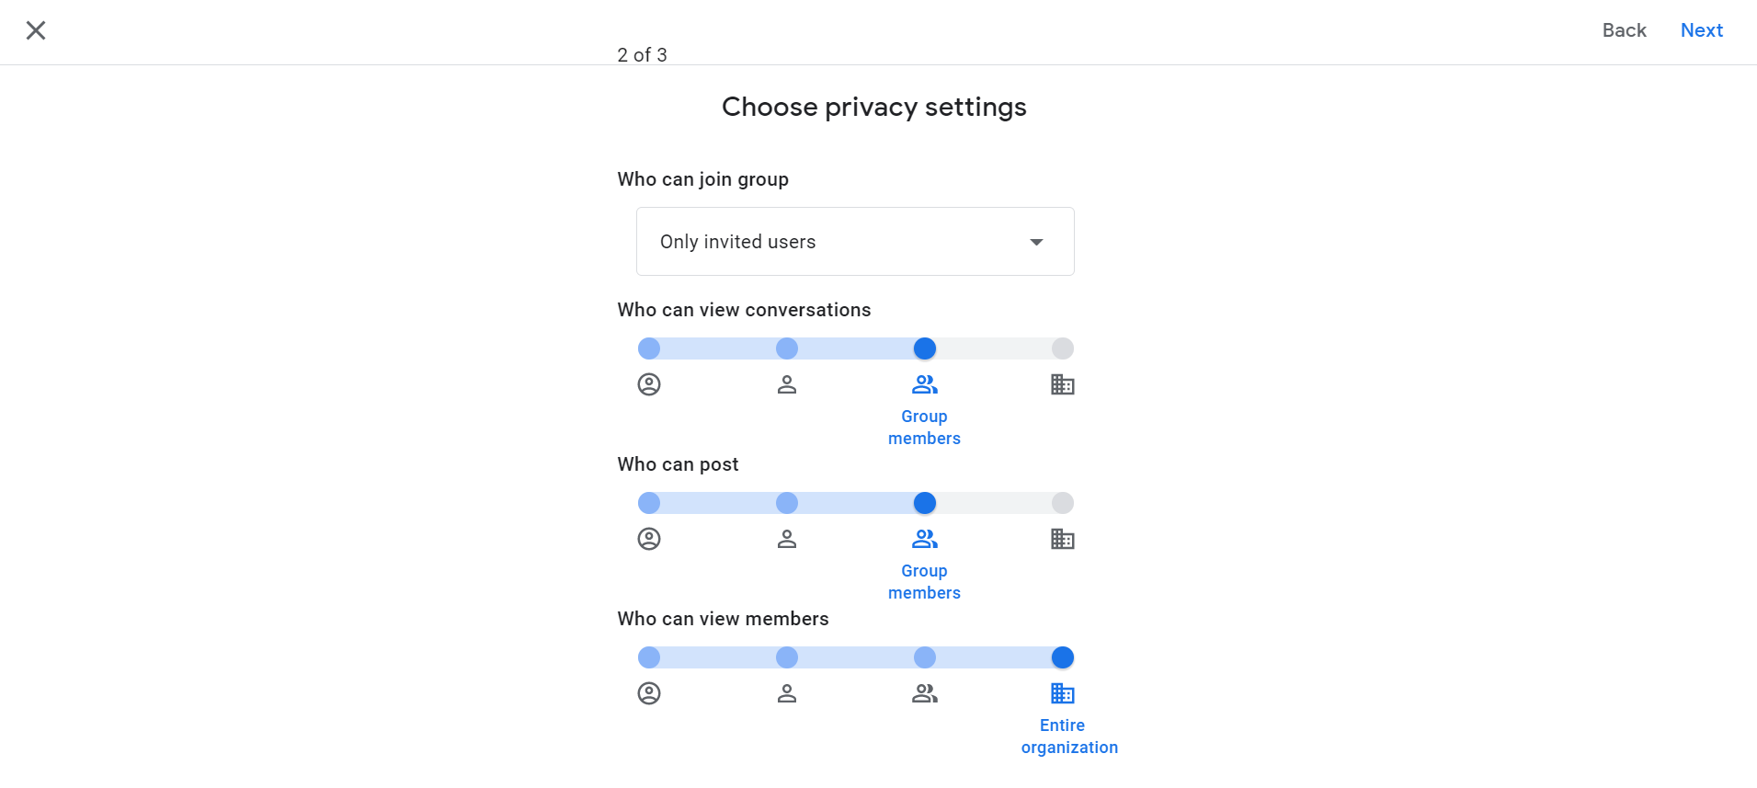Expand the Only invited users selection box

click(854, 241)
